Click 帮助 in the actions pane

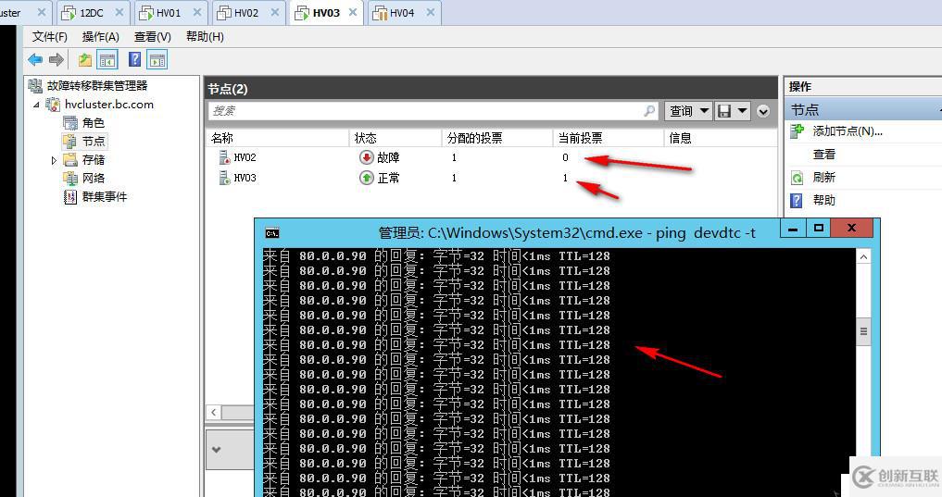pyautogui.click(x=824, y=200)
